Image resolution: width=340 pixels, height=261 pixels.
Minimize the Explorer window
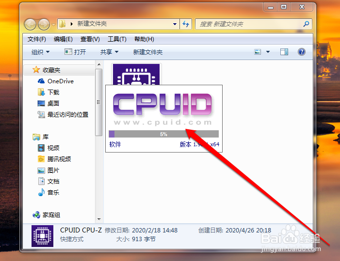270,7
